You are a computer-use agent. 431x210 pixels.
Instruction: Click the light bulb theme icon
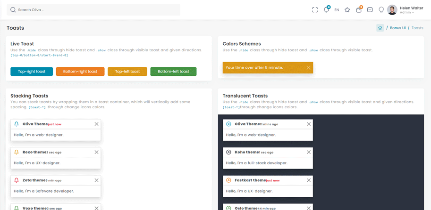pyautogui.click(x=381, y=10)
